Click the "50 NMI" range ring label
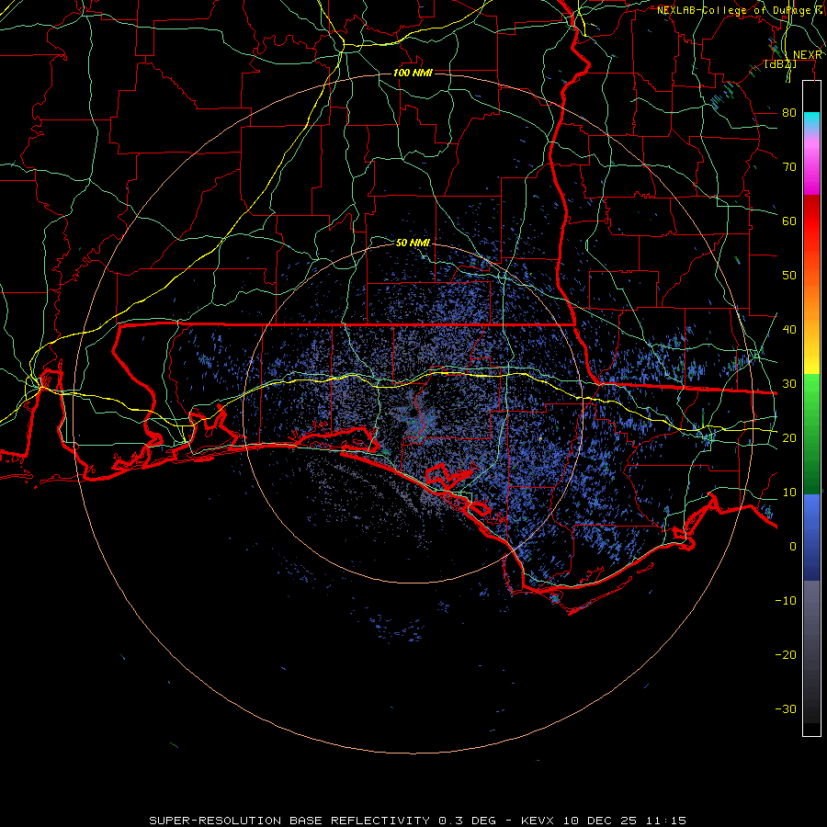This screenshot has height=827, width=827. [x=413, y=243]
